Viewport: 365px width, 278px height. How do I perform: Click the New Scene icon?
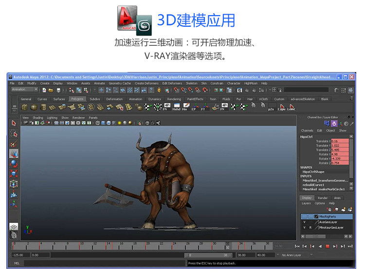44,90
